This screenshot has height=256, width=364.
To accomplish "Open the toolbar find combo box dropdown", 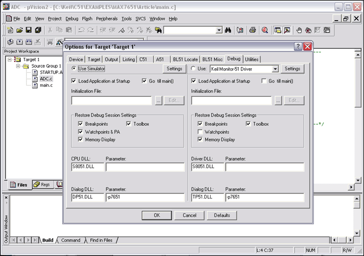I will pos(218,30).
